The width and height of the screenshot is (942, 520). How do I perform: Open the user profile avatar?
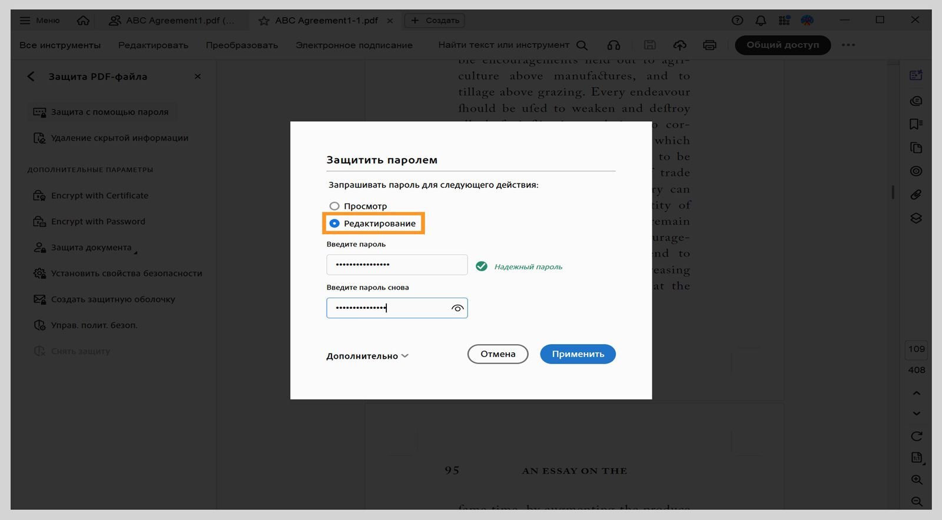[x=807, y=21]
